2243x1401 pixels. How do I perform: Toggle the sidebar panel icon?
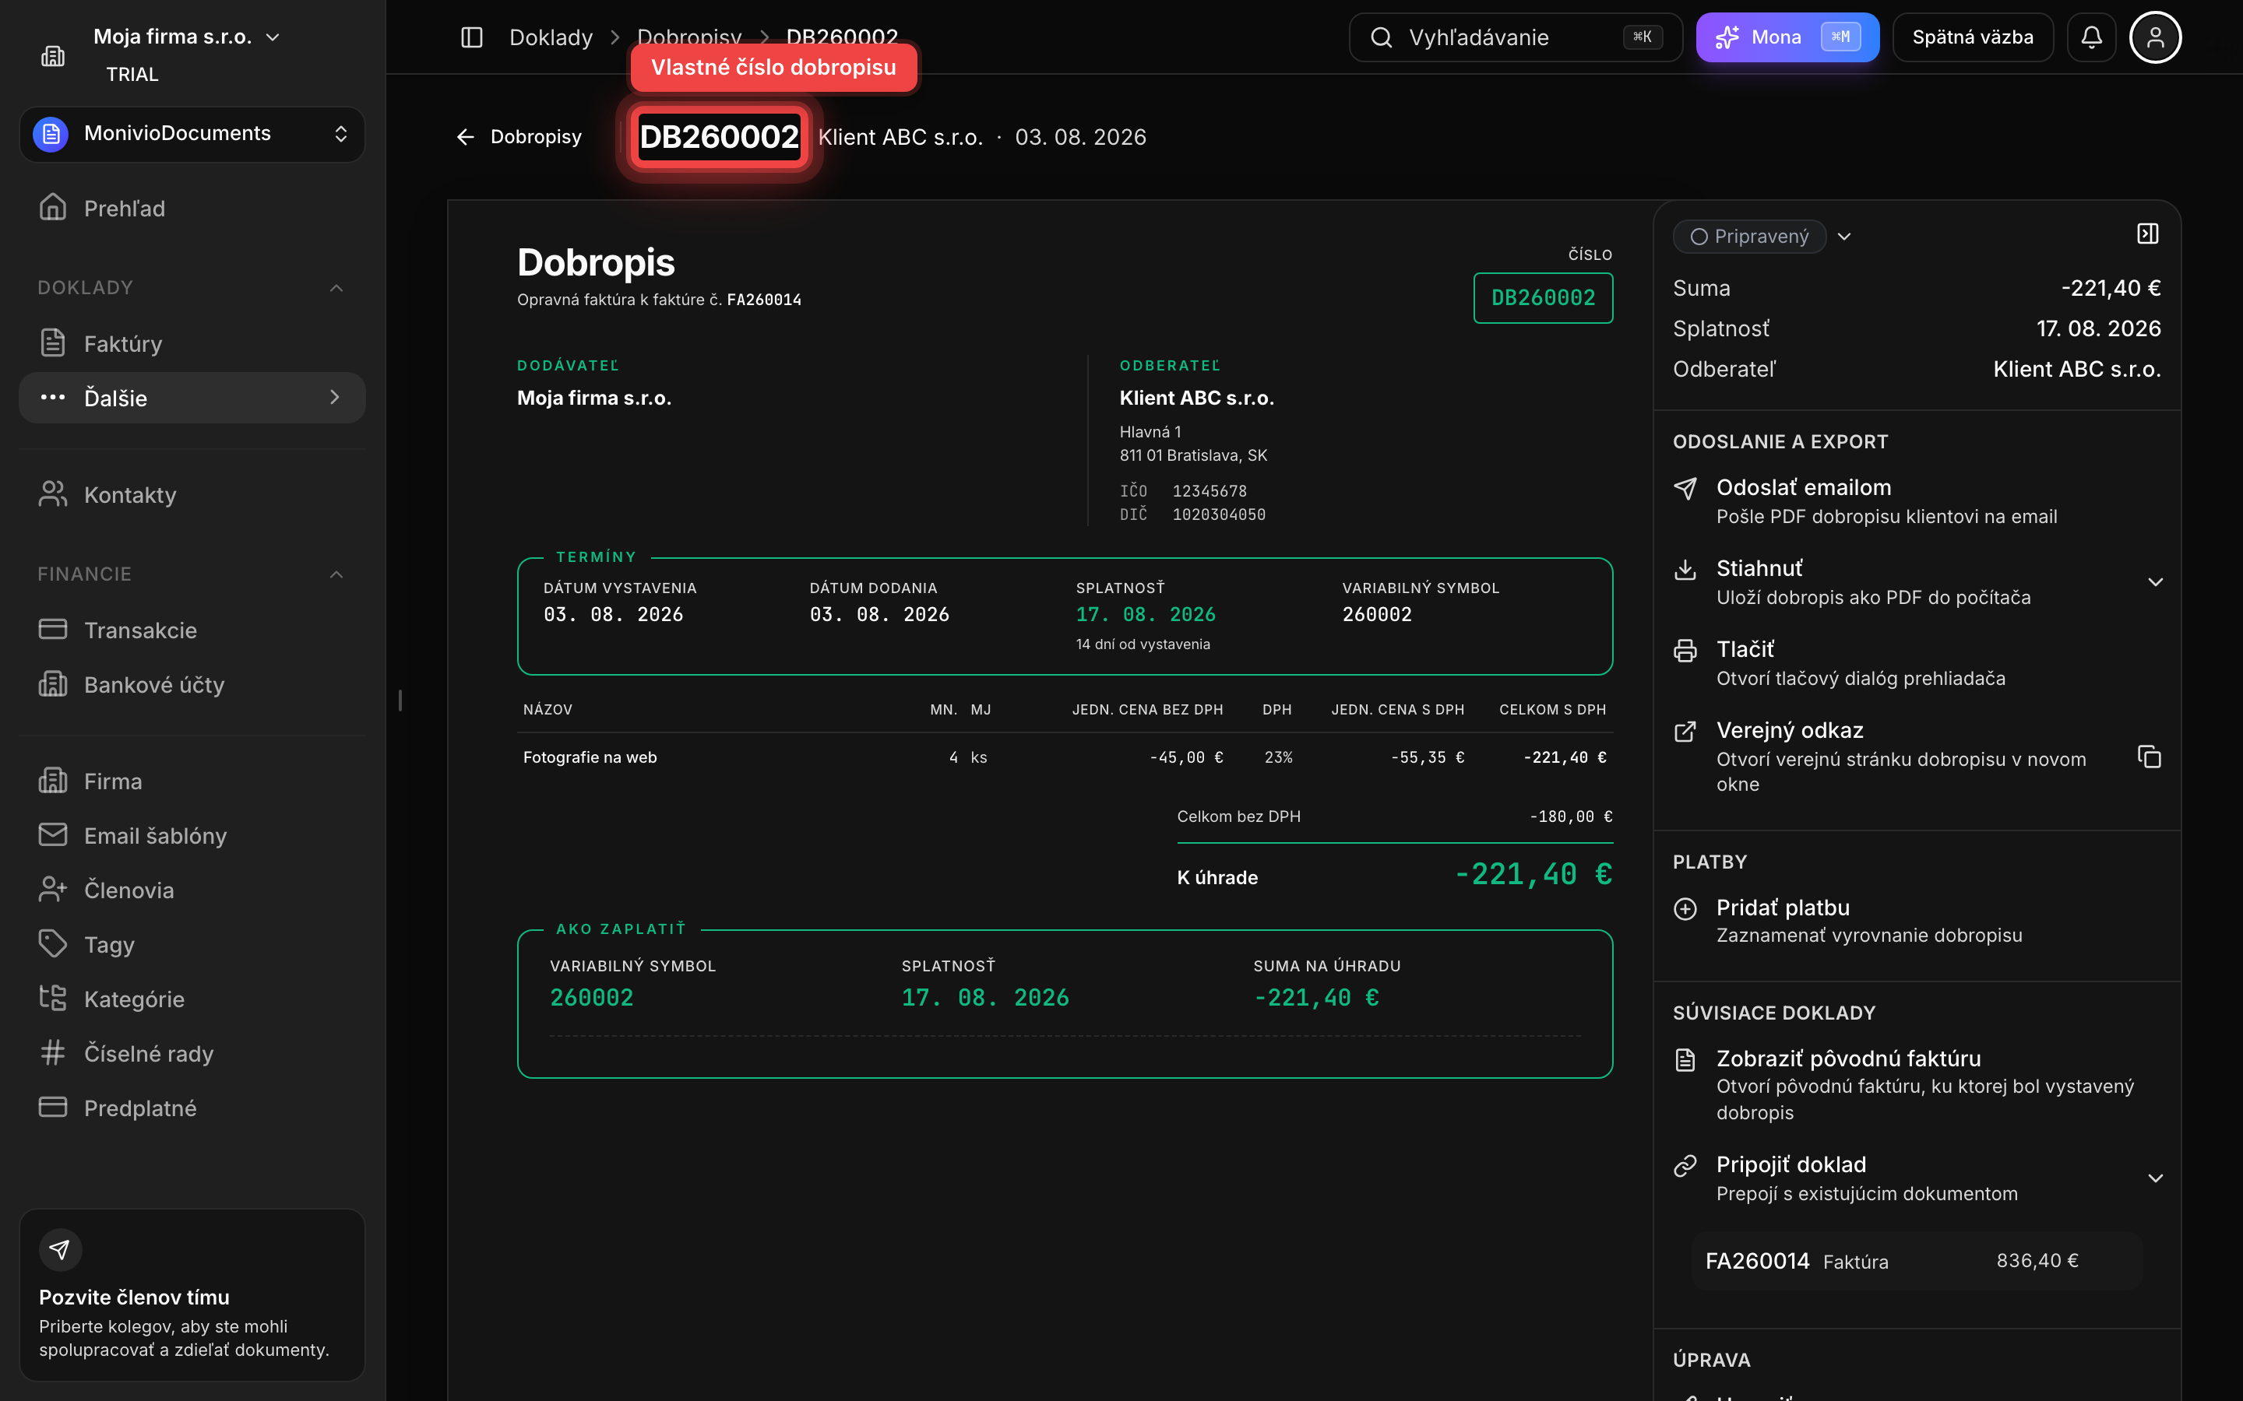coord(472,37)
